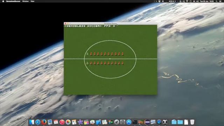Open the soccer ball app in dock
Screen dimensions: 224x126
pos(165,122)
